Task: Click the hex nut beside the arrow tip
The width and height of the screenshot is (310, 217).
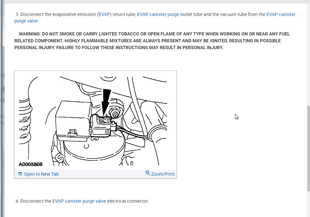Action: click(x=114, y=113)
